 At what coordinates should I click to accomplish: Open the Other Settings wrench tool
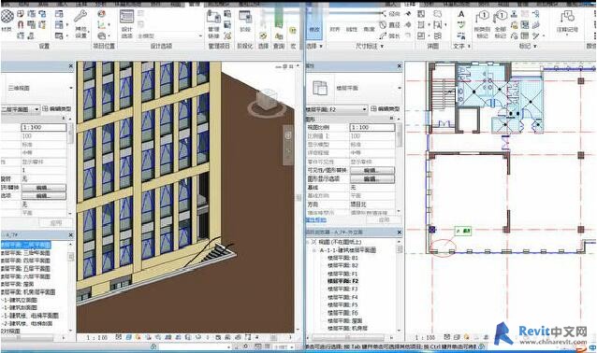[80, 23]
